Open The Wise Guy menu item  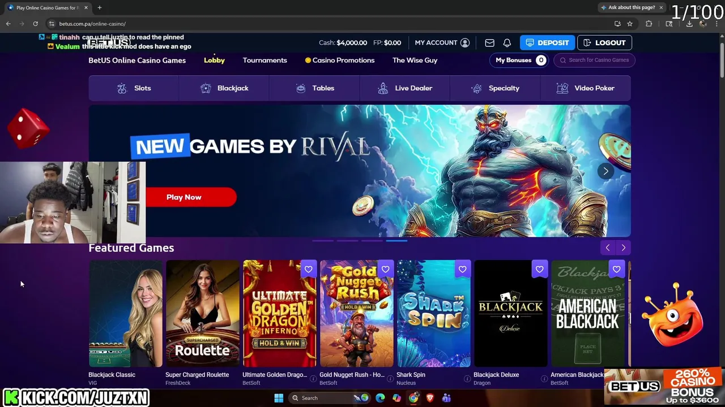pos(415,60)
